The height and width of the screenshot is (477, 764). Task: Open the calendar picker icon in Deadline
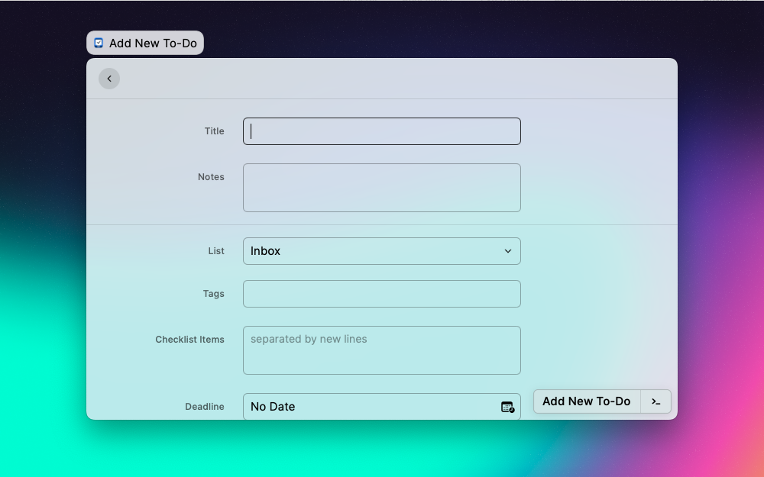[x=507, y=407]
